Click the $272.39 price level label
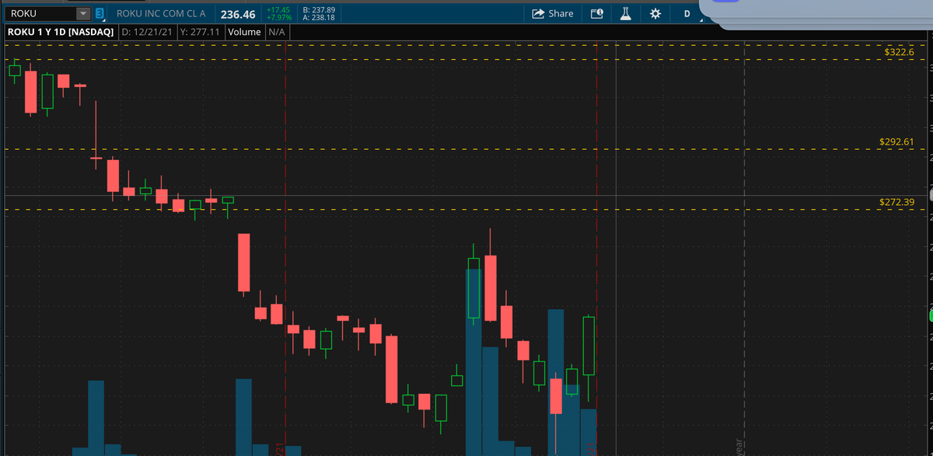The image size is (933, 456). tap(896, 202)
